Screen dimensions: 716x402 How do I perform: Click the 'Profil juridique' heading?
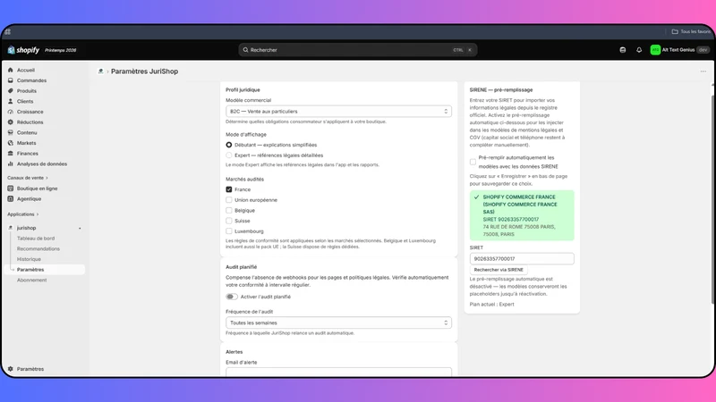click(243, 90)
